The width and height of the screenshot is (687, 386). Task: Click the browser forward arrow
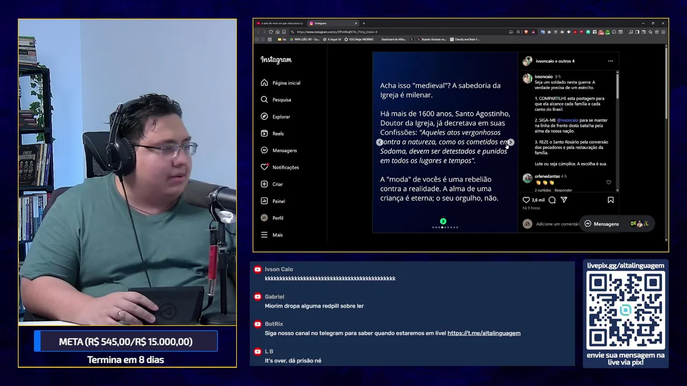coord(264,32)
